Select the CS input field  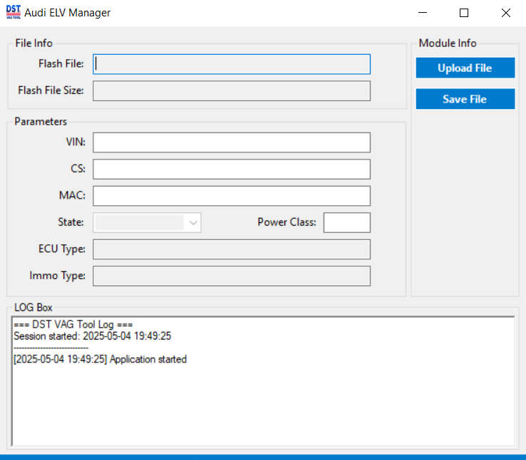[x=232, y=169]
